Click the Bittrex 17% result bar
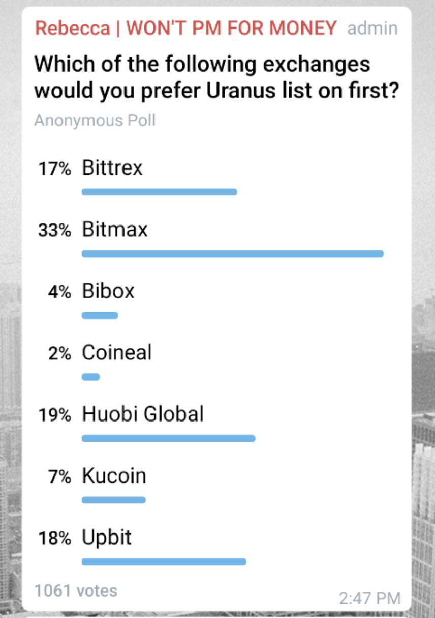The image size is (435, 618). (159, 192)
